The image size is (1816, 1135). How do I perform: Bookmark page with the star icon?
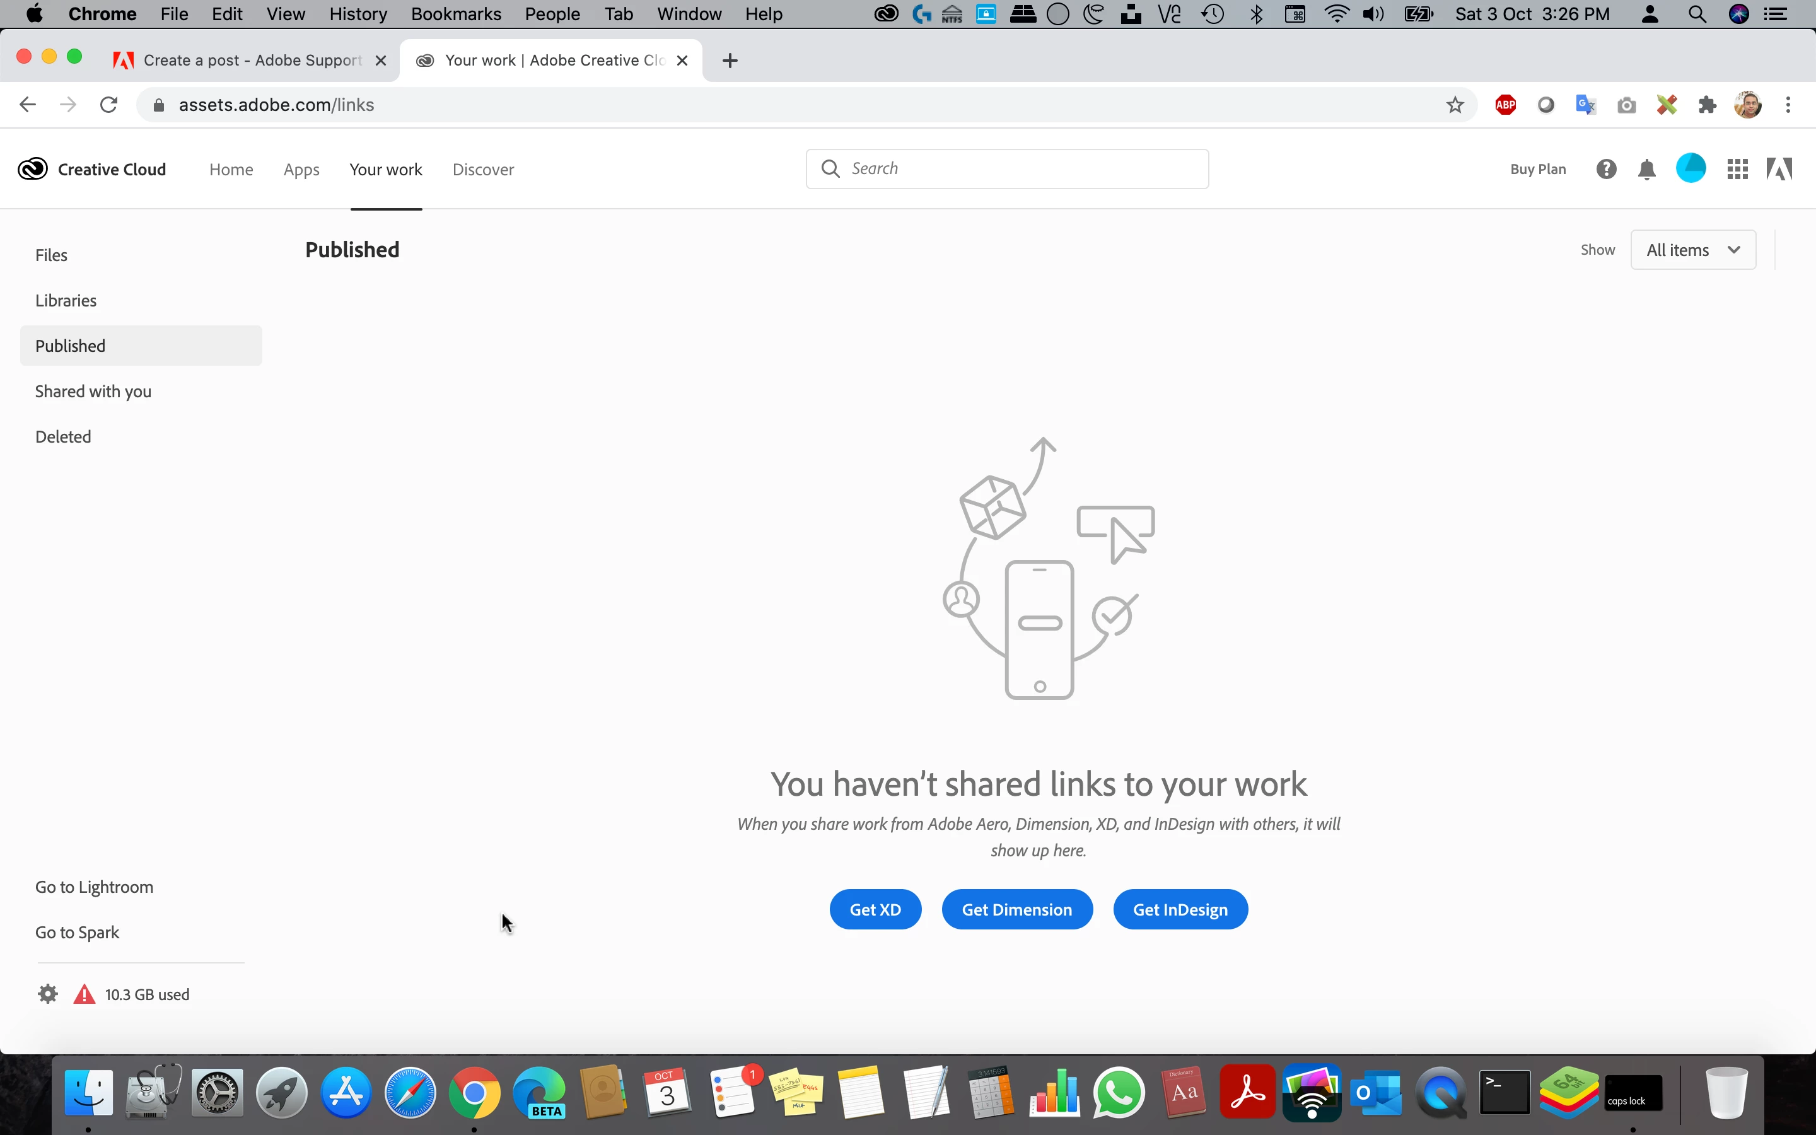1455,105
